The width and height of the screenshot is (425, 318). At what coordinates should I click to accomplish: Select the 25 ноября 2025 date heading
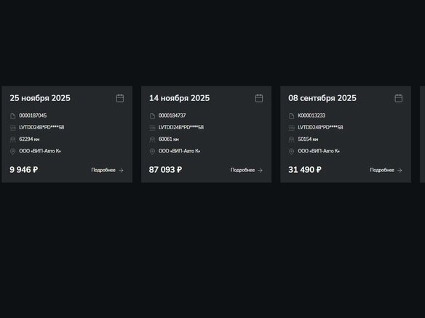click(x=40, y=98)
